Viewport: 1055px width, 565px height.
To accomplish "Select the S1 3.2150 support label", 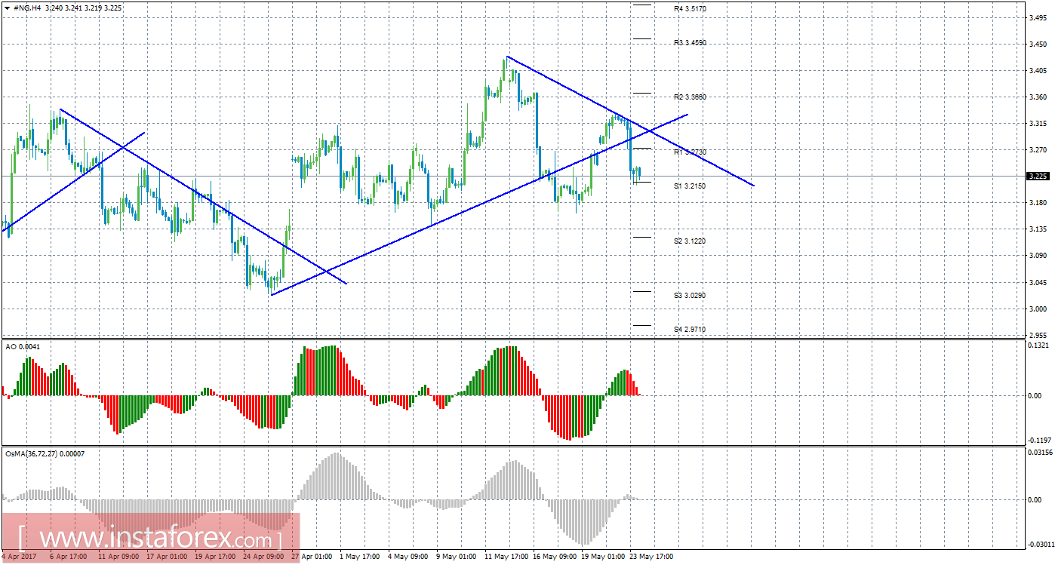I will pyautogui.click(x=690, y=186).
